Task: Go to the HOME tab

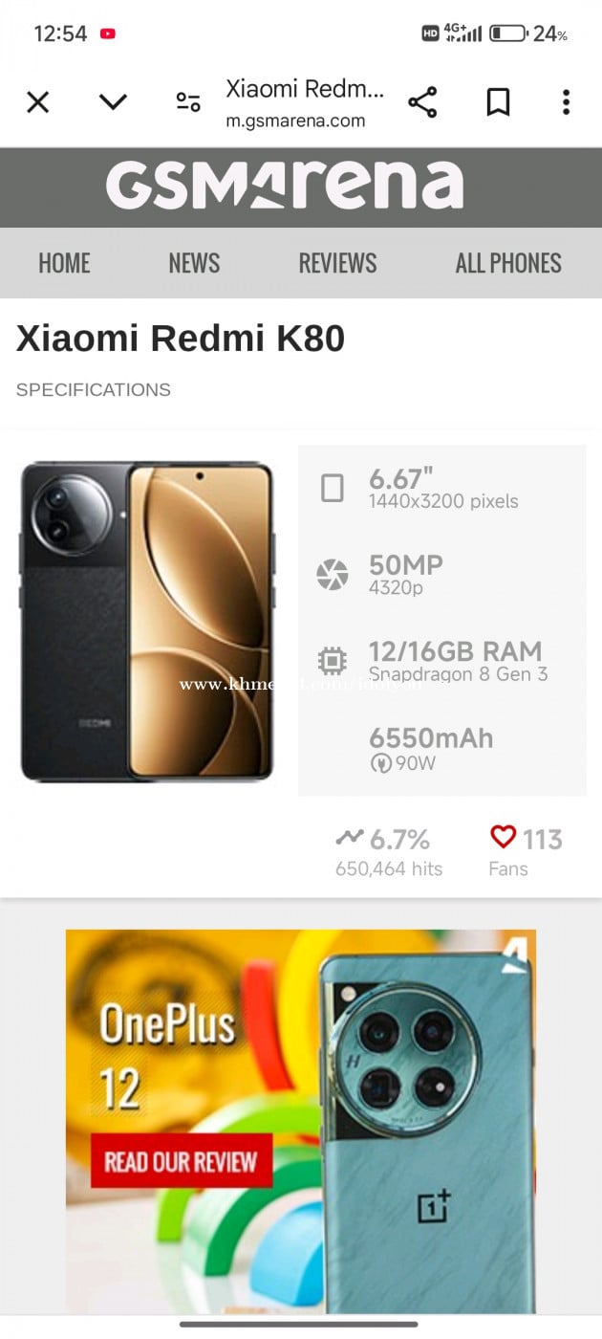Action: (64, 263)
